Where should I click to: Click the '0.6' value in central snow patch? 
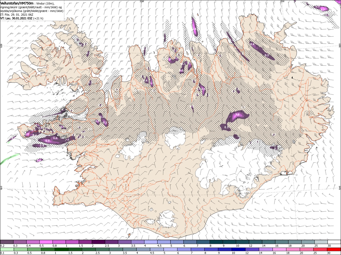tap(238, 115)
